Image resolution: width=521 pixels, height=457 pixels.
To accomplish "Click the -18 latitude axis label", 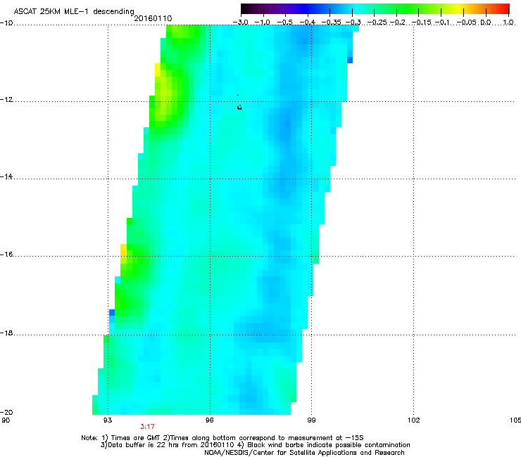I will [6, 333].
